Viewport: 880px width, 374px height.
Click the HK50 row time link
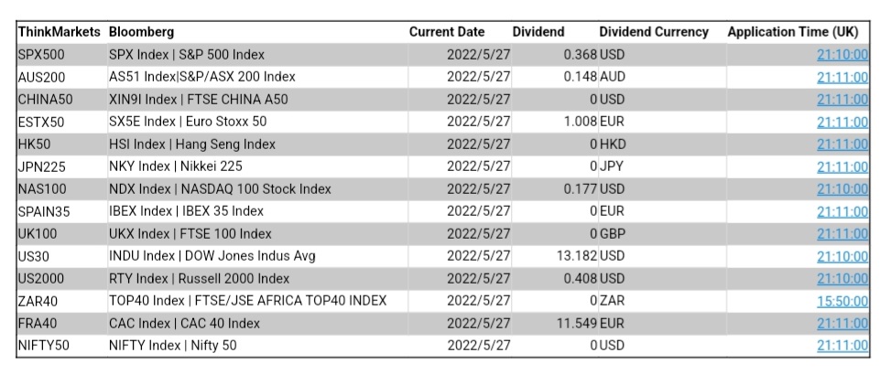point(842,144)
